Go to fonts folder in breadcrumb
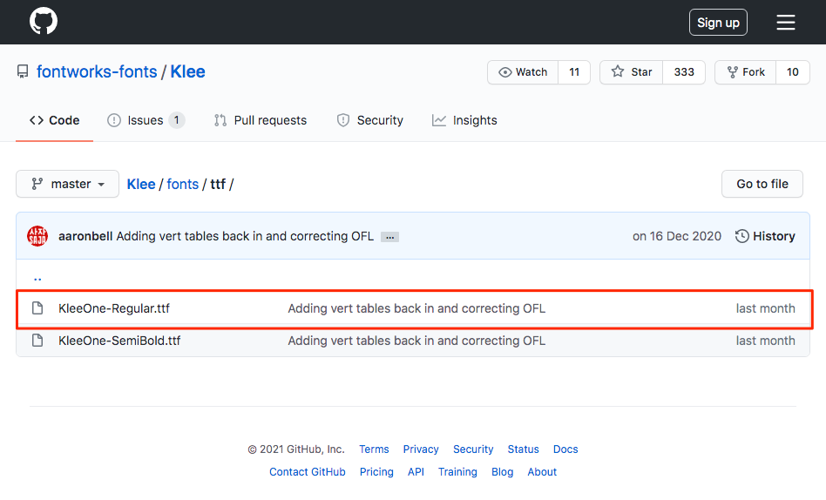Screen dimensions: 826x500 [x=183, y=184]
